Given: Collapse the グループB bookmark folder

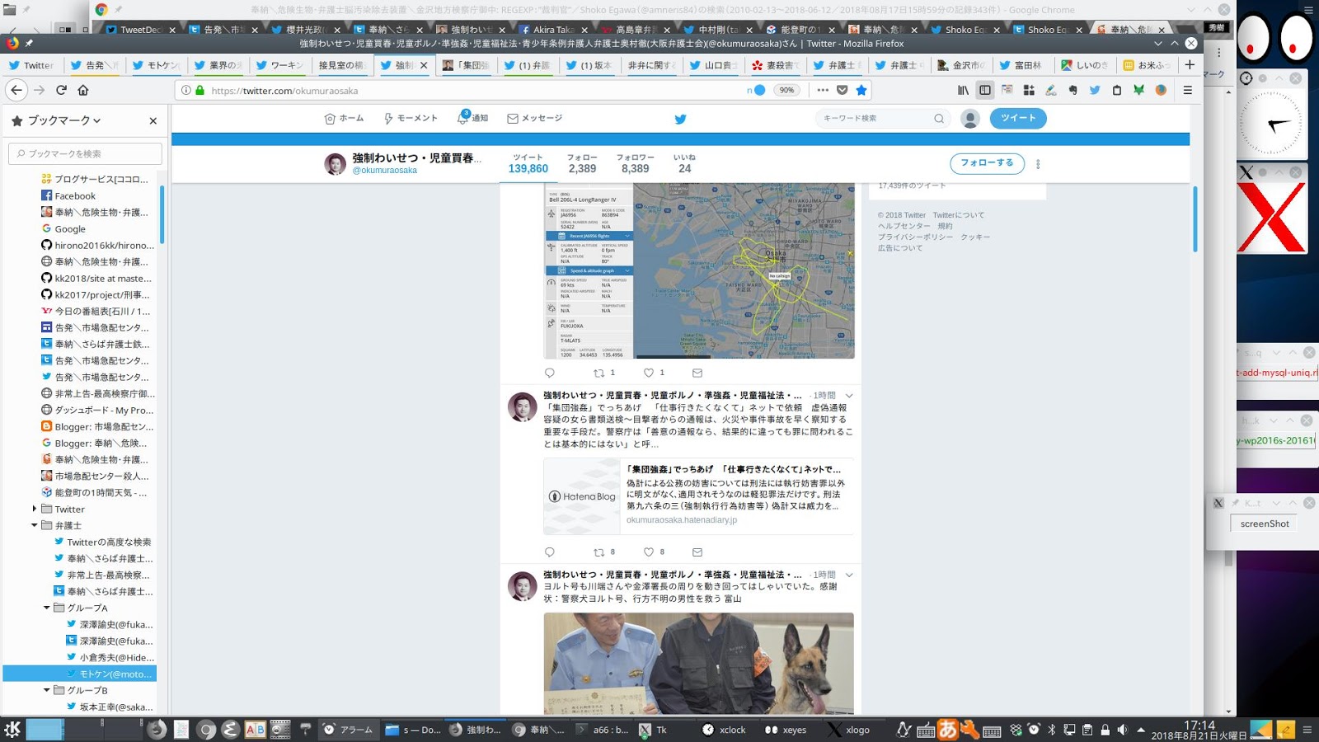Looking at the screenshot, I should [46, 690].
